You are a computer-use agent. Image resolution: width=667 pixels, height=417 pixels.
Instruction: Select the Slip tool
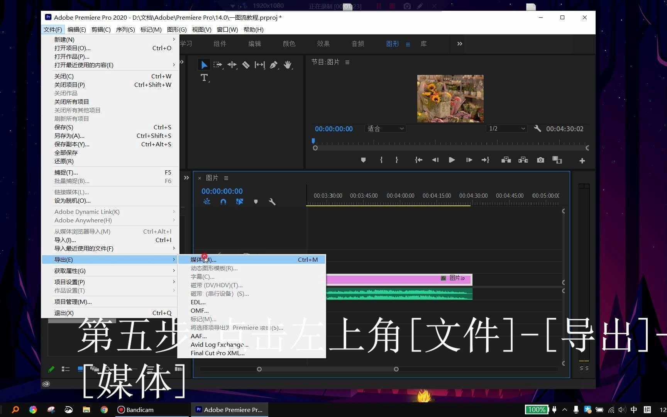pyautogui.click(x=260, y=65)
